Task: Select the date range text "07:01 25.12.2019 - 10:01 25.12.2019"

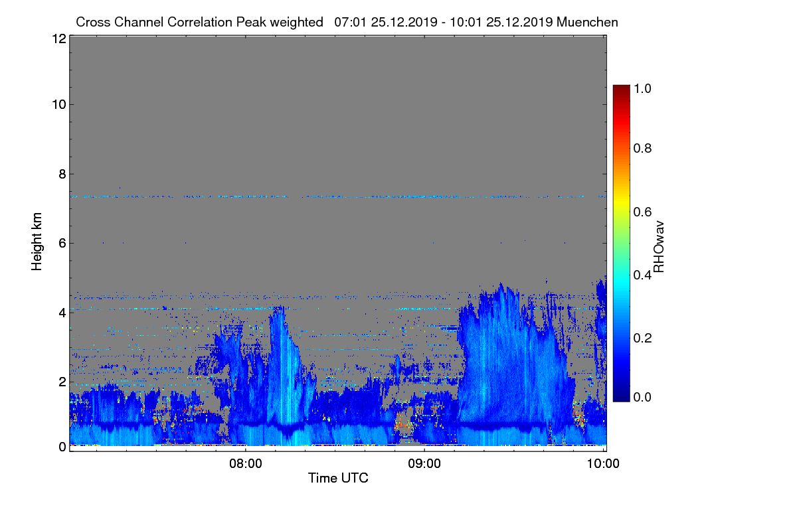Action: (444, 22)
